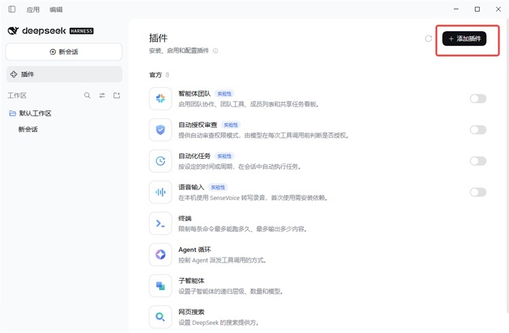Click SenseVoice description under 语音输入
The width and height of the screenshot is (509, 333).
click(x=253, y=198)
